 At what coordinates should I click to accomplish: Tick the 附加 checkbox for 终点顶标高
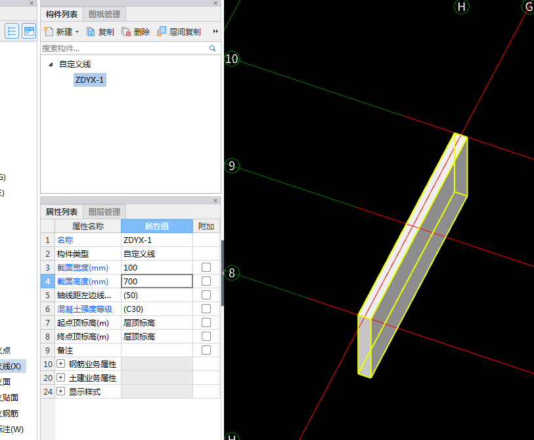click(x=206, y=336)
